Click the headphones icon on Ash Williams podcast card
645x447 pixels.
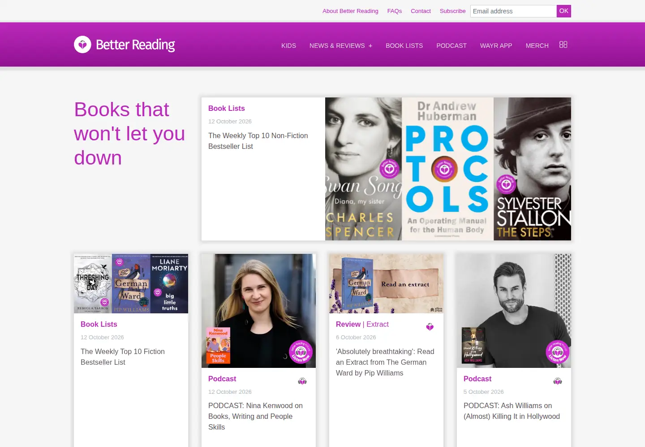(558, 381)
